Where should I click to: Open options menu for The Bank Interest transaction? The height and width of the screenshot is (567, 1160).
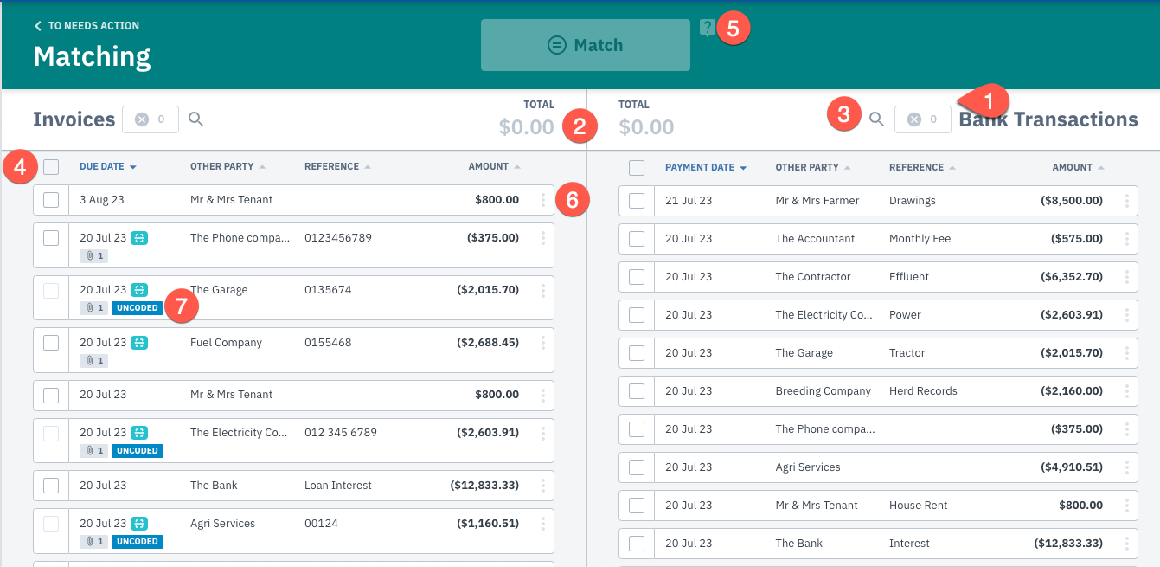tap(1127, 543)
